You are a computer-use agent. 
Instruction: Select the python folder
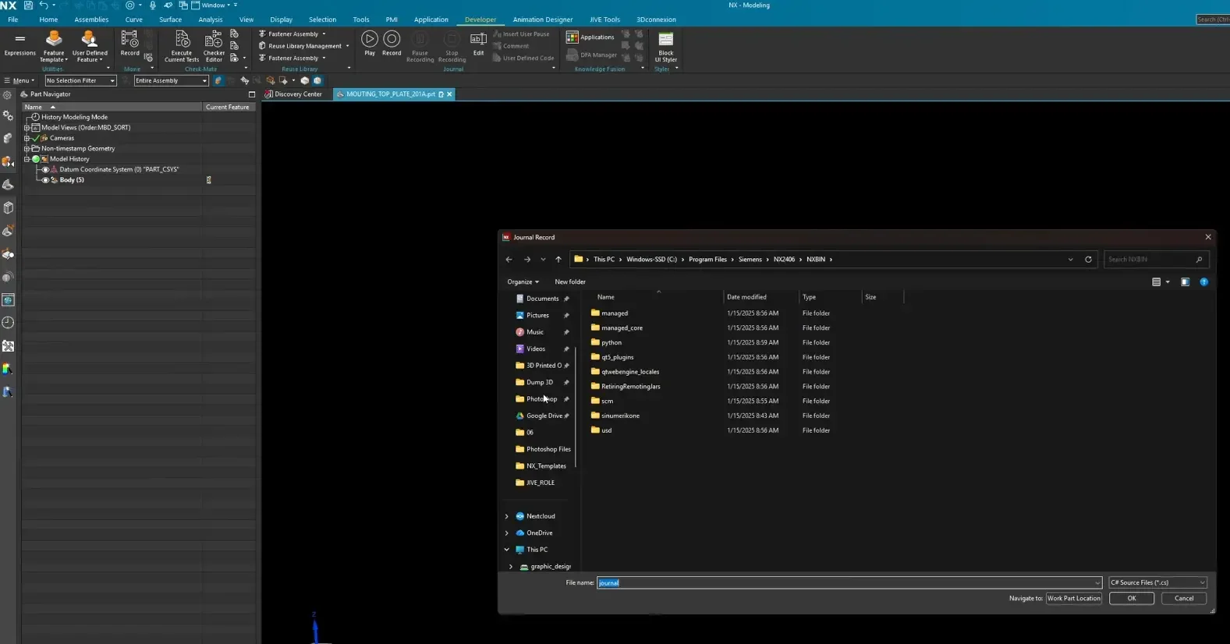coord(611,342)
